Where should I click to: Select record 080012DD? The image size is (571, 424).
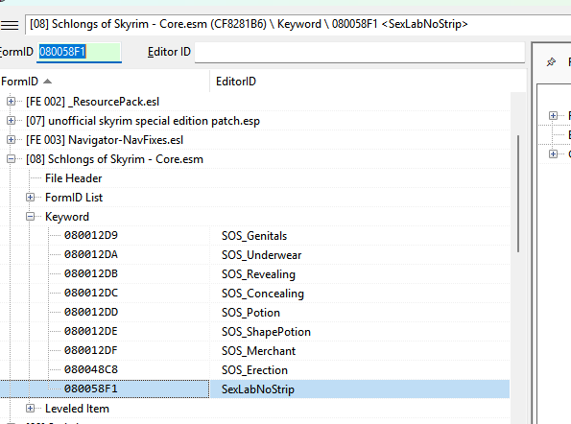pyautogui.click(x=91, y=313)
